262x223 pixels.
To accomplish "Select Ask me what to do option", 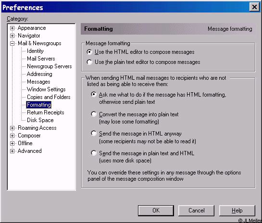I will pos(94,94).
